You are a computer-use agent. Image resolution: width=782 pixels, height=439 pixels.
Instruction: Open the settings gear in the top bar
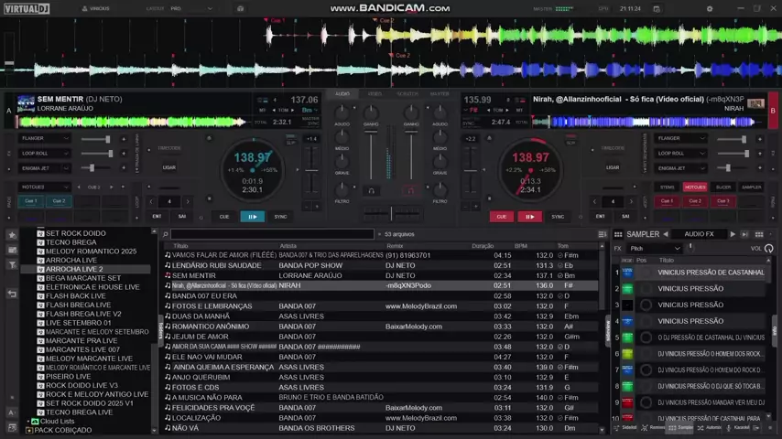pos(709,8)
